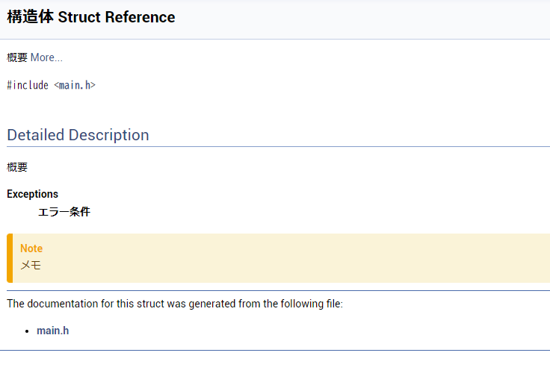Click the "メモ" text inside the note box
Image resolution: width=550 pixels, height=388 pixels.
(31, 265)
